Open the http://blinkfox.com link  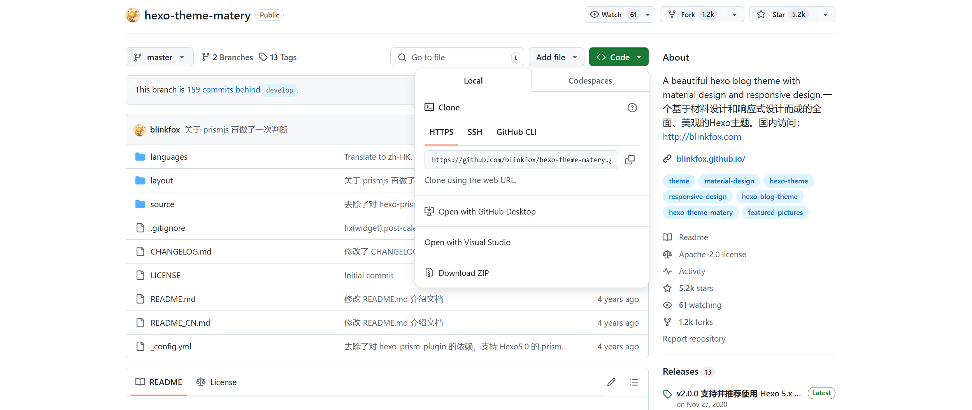coord(702,137)
